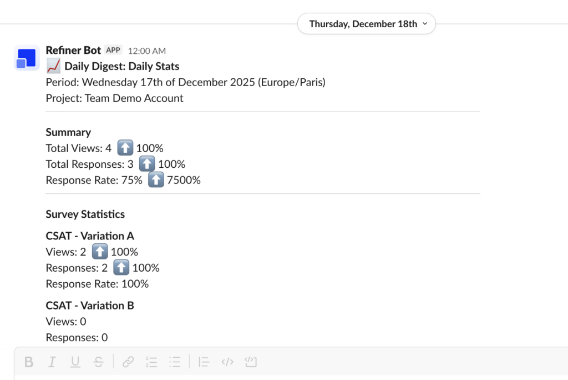Click the 12:00 AM message timestamp
The height and width of the screenshot is (380, 568).
146,51
